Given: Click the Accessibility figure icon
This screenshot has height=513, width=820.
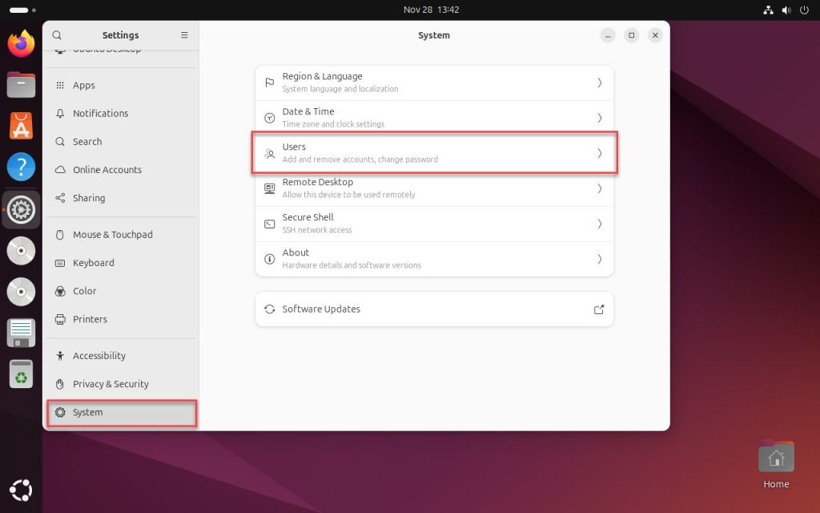Looking at the screenshot, I should coord(60,356).
